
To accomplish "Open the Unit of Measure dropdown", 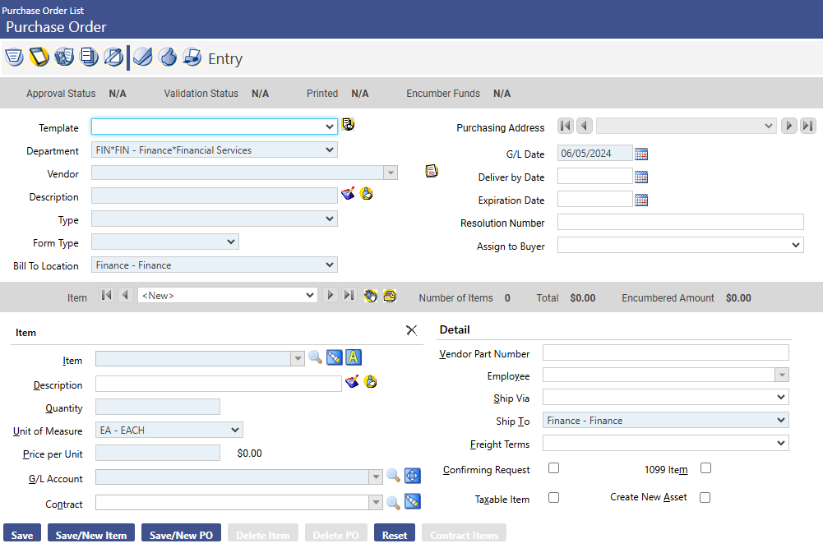I will coord(169,430).
